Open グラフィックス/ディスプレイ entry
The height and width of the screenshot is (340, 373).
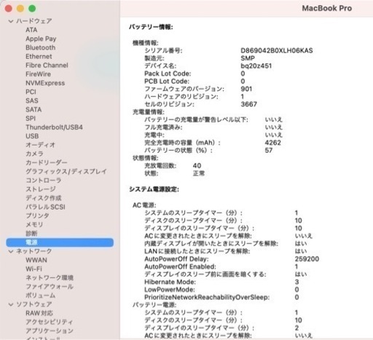(66, 172)
